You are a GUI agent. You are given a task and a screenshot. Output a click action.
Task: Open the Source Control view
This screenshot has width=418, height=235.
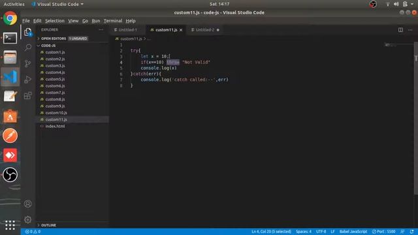27,63
